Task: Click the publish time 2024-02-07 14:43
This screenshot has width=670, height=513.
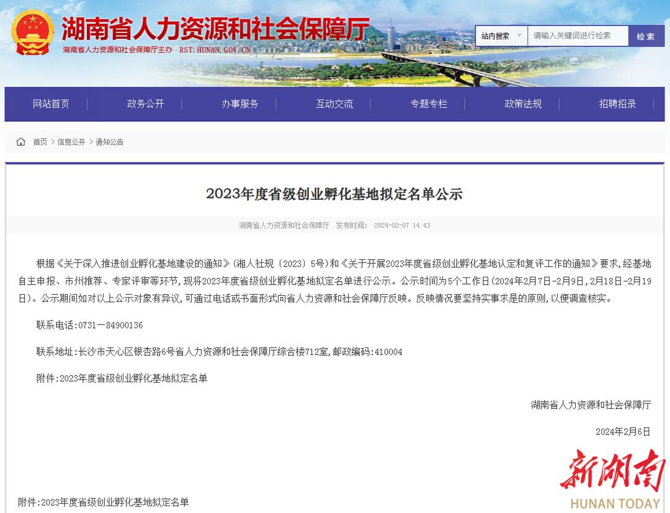Action: (x=401, y=225)
